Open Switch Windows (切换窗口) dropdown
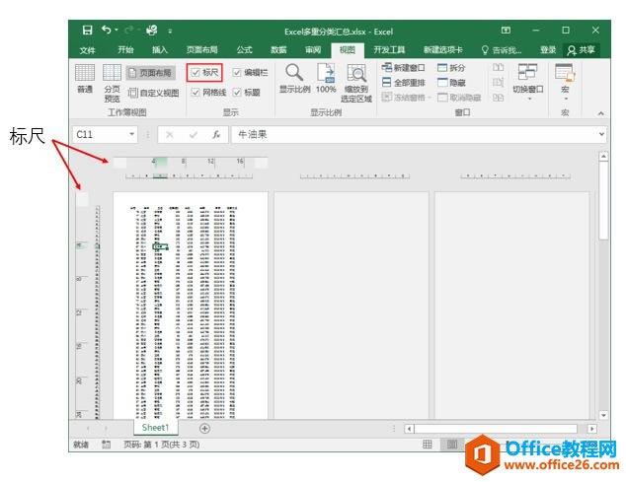 pos(528,82)
